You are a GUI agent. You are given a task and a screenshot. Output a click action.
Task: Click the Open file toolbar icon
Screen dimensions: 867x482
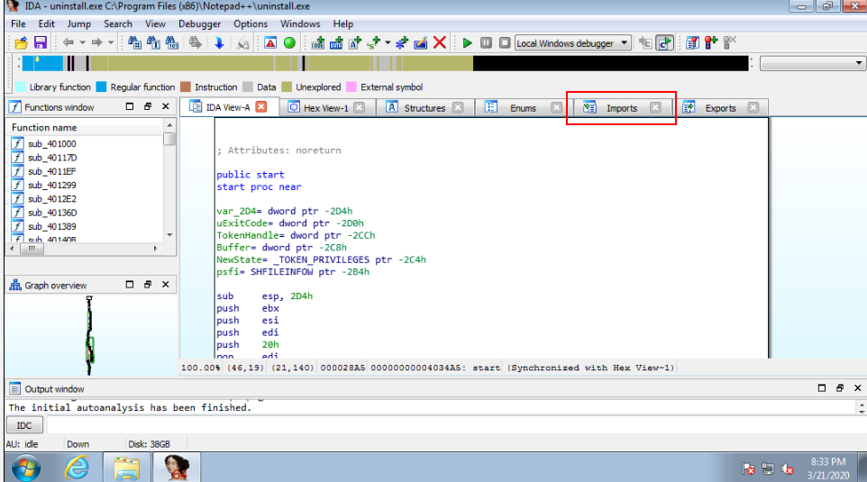pyautogui.click(x=22, y=42)
